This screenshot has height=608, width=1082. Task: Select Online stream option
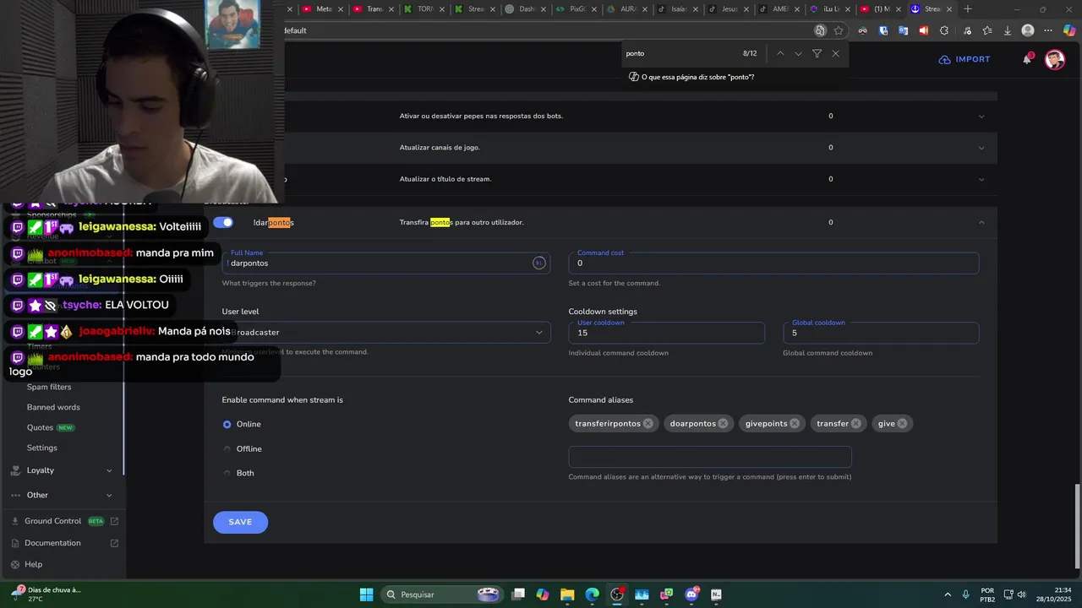[x=227, y=424]
